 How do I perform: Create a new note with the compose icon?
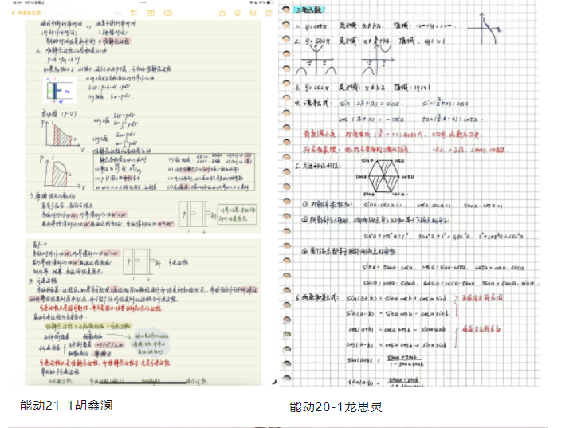tap(269, 14)
